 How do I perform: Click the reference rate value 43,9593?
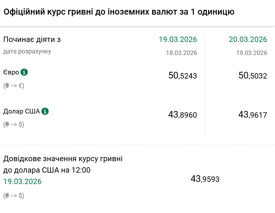[205, 179]
